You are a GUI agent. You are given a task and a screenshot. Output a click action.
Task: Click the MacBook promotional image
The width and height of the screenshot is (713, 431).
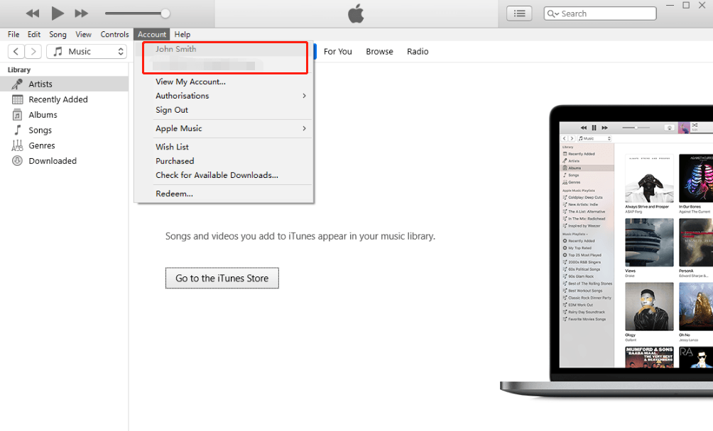[x=606, y=252]
